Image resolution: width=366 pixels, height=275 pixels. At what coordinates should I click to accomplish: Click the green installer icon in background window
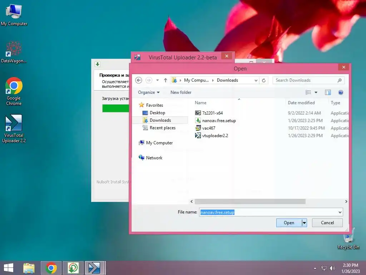(x=98, y=64)
